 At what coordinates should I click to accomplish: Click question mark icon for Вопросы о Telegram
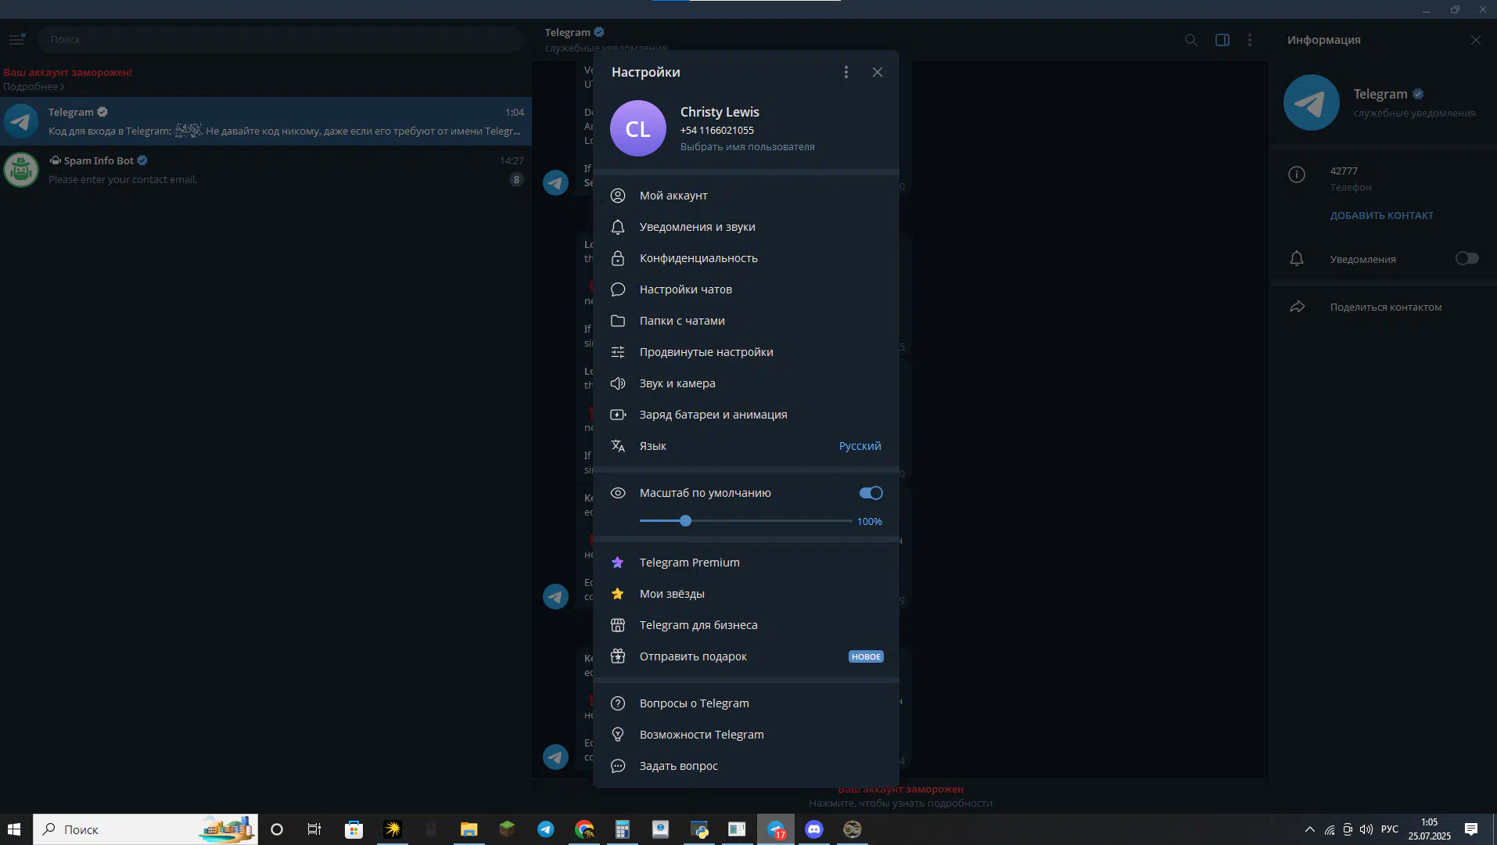(x=618, y=703)
